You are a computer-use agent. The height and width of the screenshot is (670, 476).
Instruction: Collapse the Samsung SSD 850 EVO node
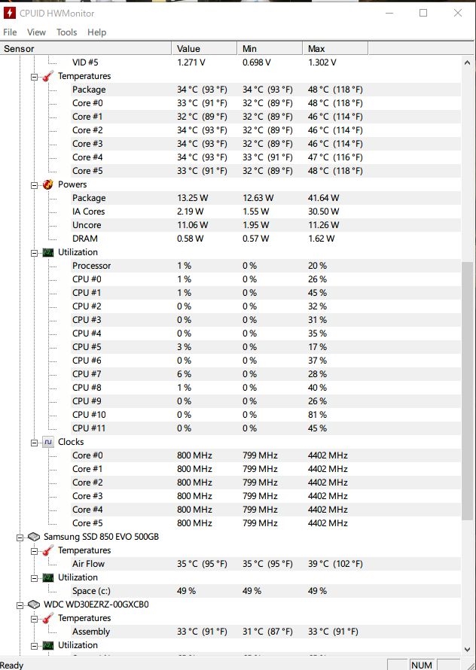[x=20, y=538]
